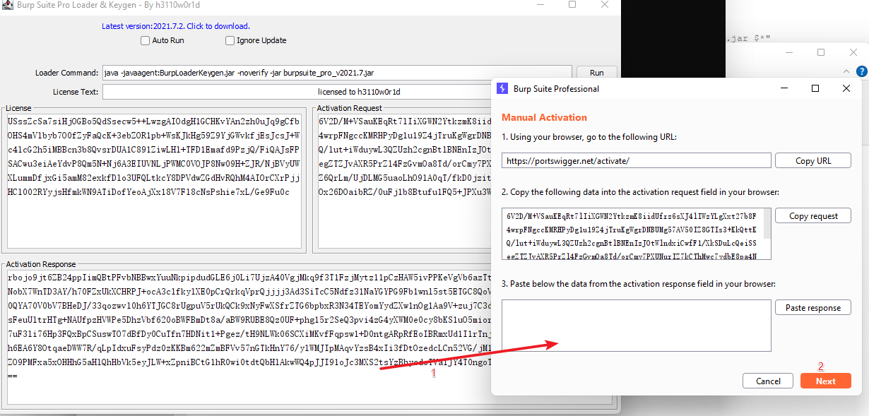Click the Loader & Keygen window title icon
This screenshot has width=869, height=416.
click(x=8, y=6)
